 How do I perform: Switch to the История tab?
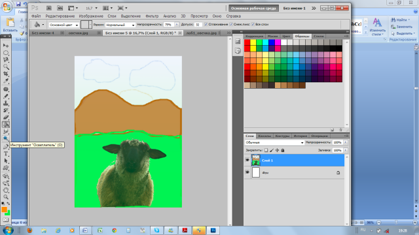(x=301, y=136)
